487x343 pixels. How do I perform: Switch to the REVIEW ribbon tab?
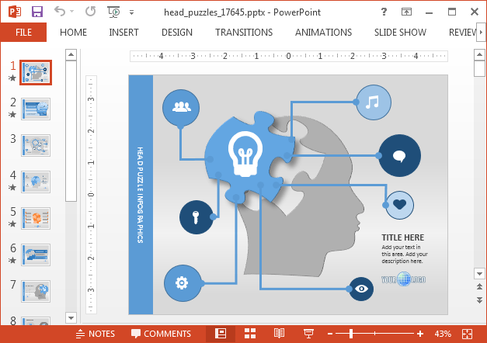(x=462, y=33)
